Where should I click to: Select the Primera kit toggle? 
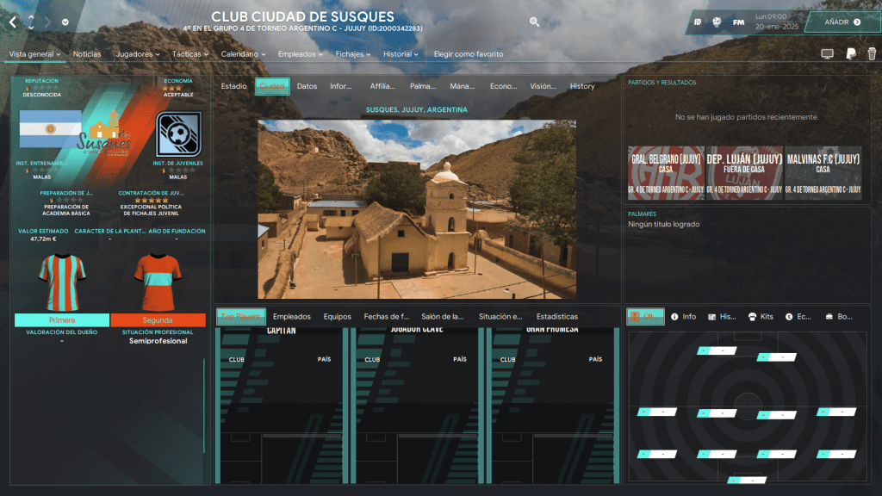(62, 320)
